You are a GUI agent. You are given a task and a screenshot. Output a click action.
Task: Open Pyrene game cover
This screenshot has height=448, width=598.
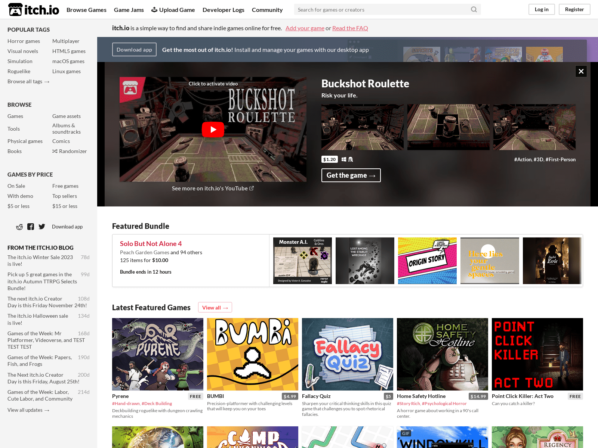point(158,354)
